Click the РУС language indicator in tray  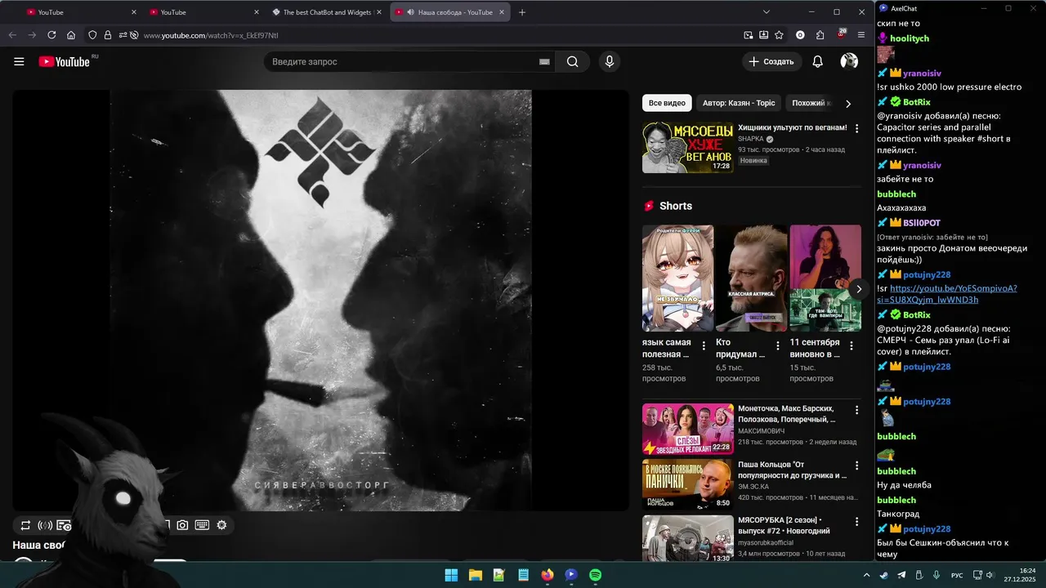(x=956, y=575)
